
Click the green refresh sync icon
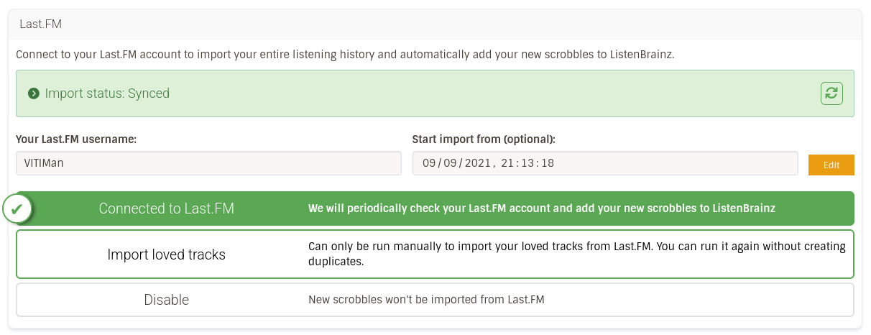pyautogui.click(x=831, y=93)
